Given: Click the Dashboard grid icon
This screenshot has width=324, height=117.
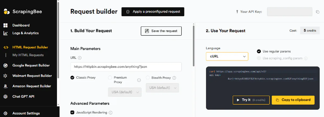Looking at the screenshot, I should point(5,25).
